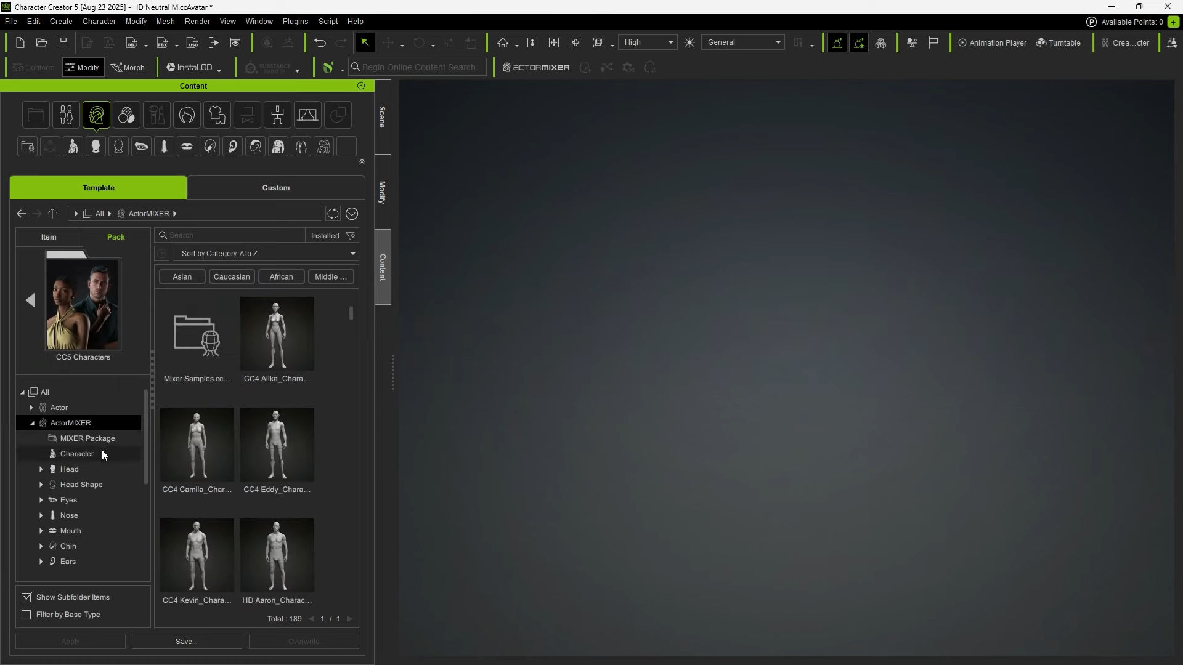
Task: Open the High quality dropdown
Action: [x=648, y=42]
